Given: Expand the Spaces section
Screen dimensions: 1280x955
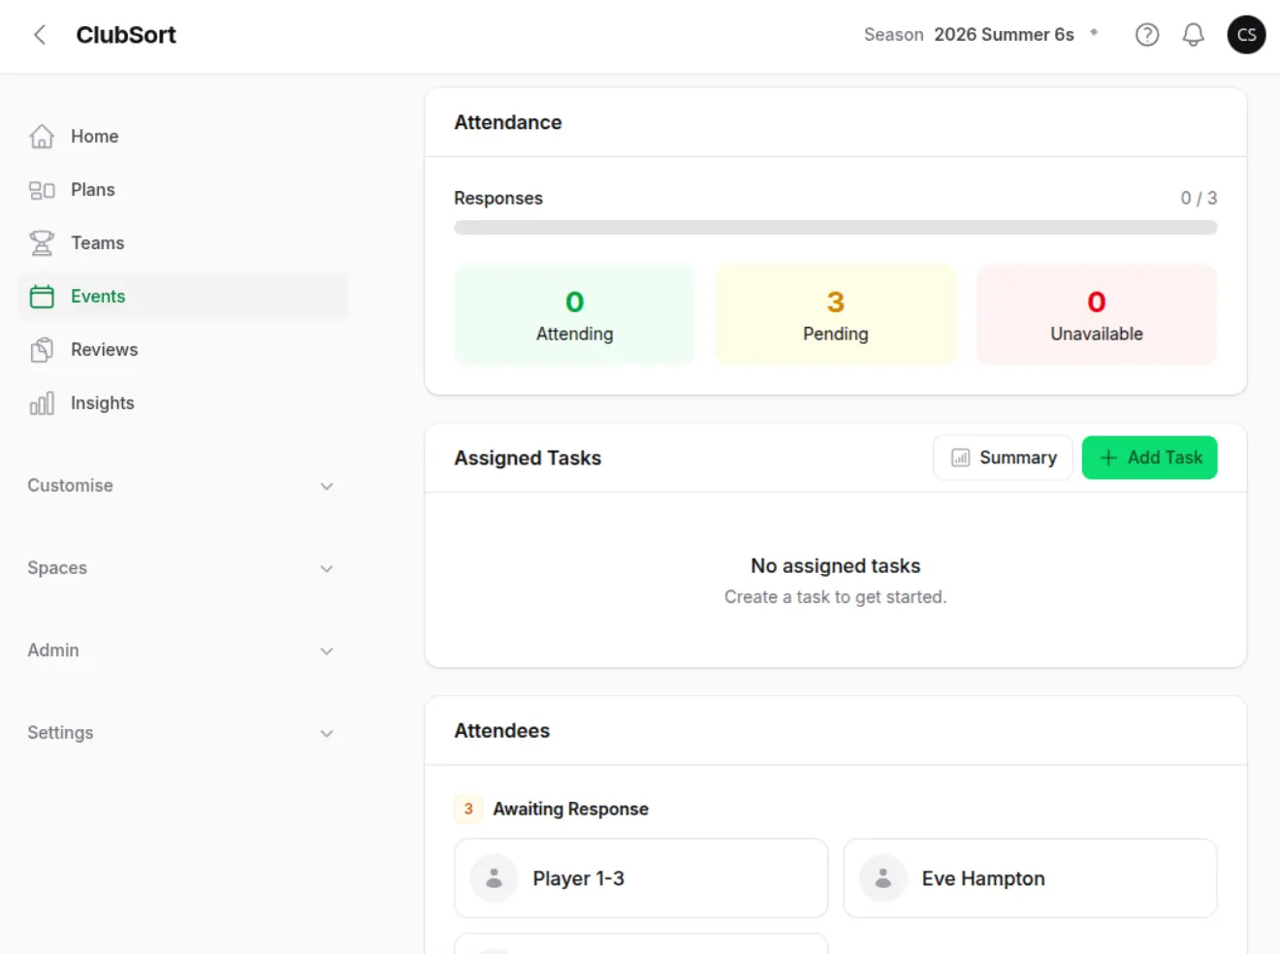Looking at the screenshot, I should pos(182,568).
